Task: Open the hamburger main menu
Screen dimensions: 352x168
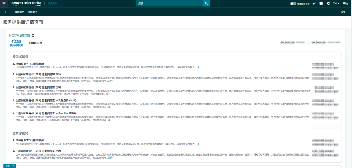Action: coord(4,3)
